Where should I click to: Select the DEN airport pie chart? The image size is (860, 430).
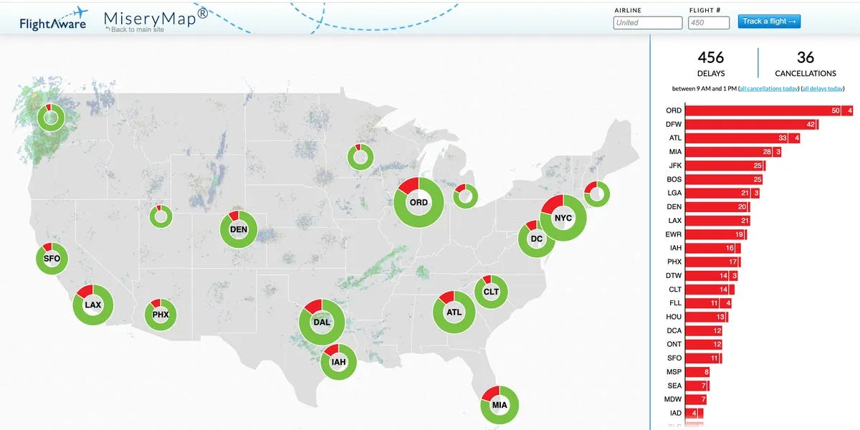tap(238, 229)
